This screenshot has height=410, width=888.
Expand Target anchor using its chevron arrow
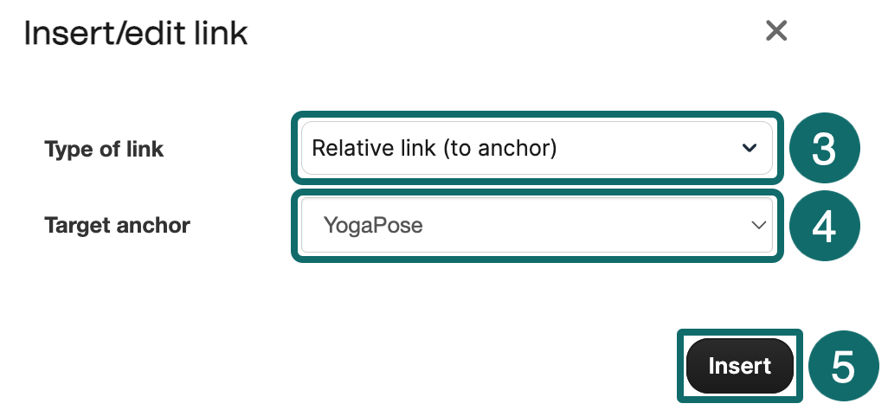pyautogui.click(x=758, y=226)
